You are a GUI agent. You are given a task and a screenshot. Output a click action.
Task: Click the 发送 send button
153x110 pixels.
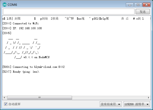(143, 12)
